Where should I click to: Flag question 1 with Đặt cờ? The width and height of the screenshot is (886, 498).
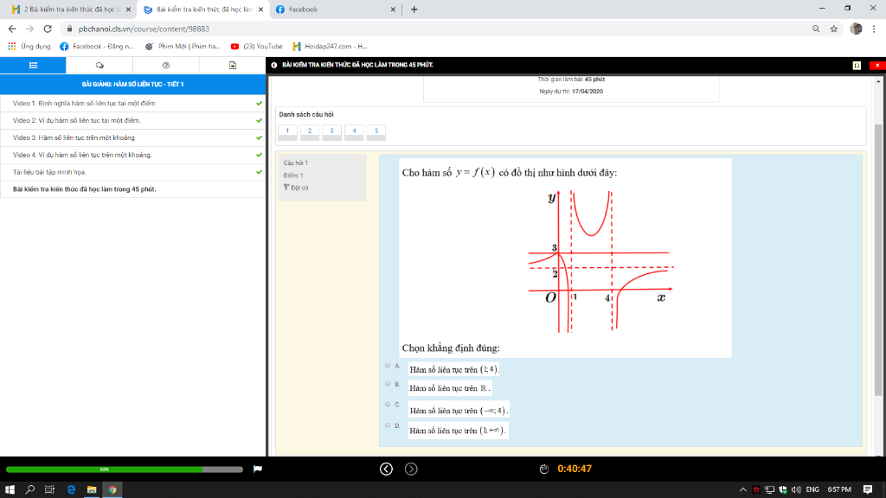(296, 188)
